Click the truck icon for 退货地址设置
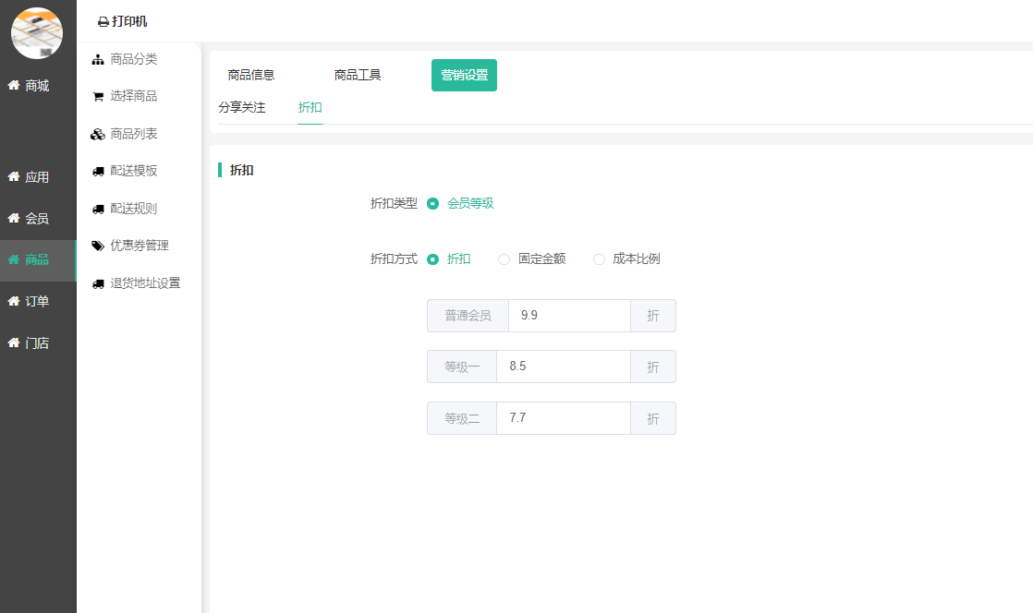1033x613 pixels. pos(98,283)
